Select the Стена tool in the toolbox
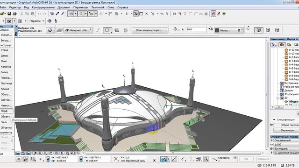The width and height of the screenshot is (299, 168). pyautogui.click(x=5, y=50)
